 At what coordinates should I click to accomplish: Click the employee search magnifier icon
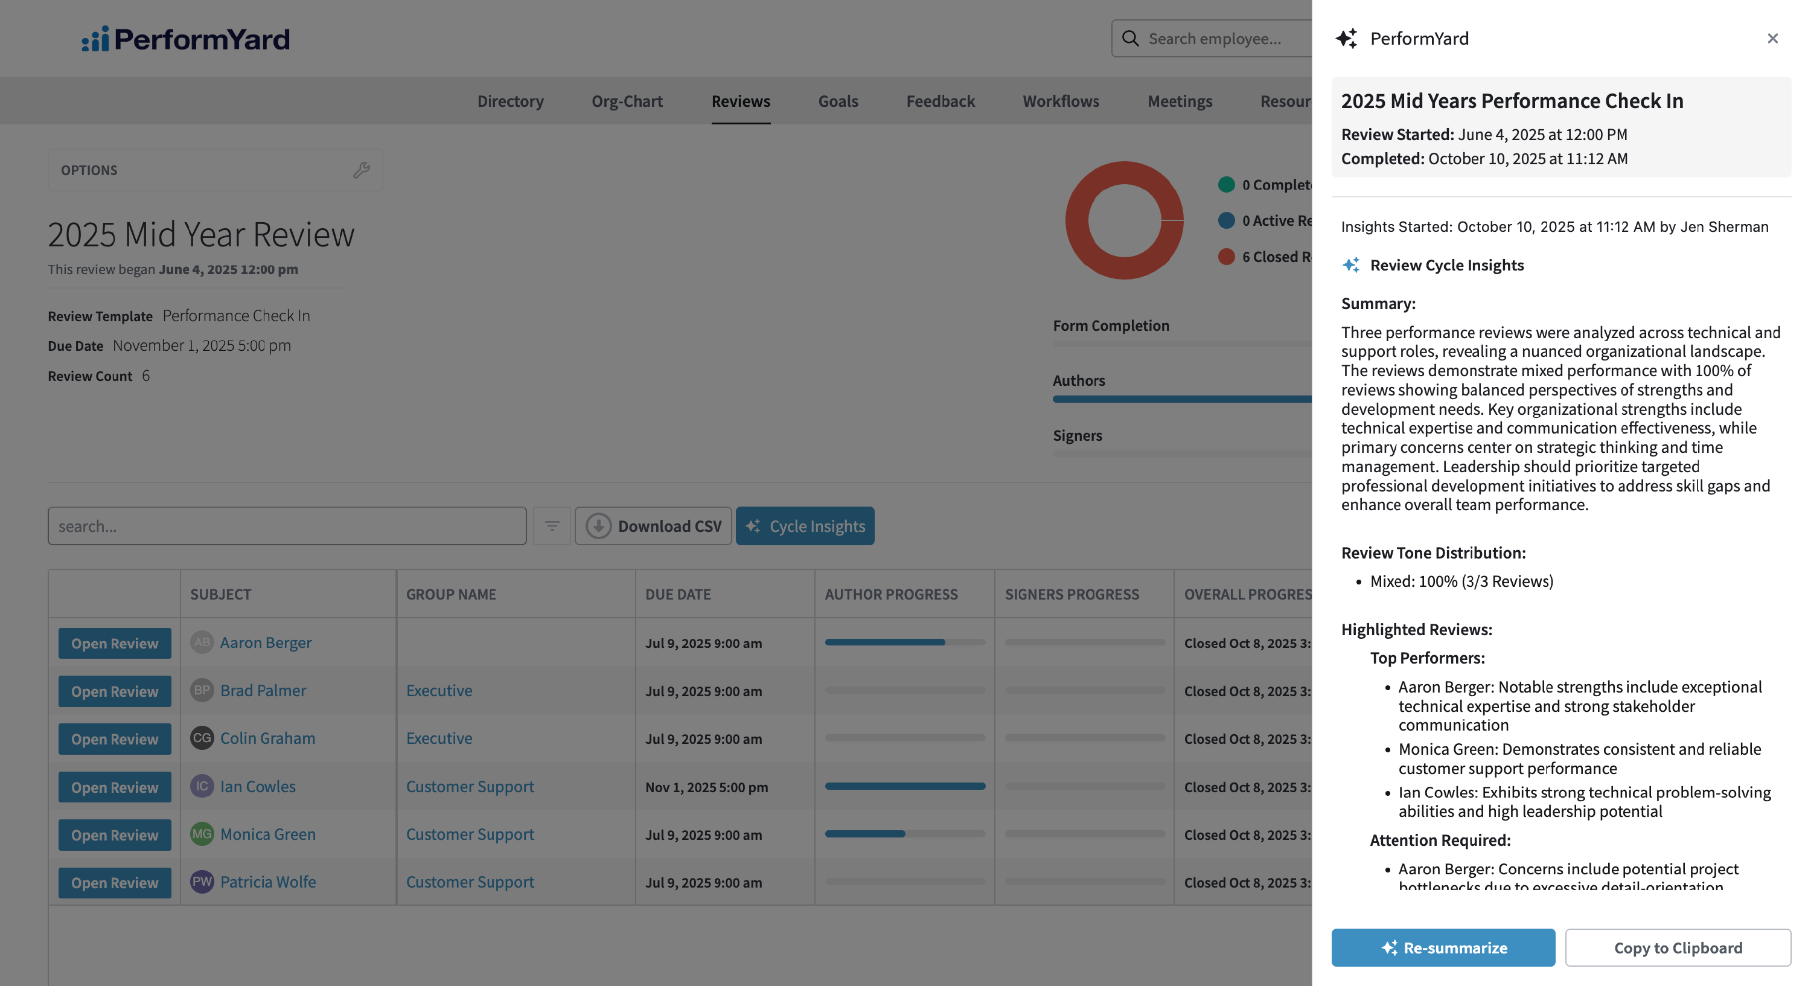(x=1130, y=39)
